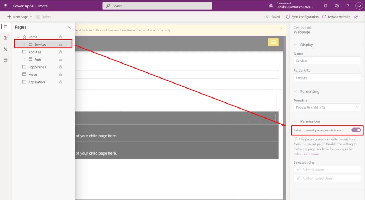This screenshot has width=365, height=200.
Task: Select the Home page
Action: tap(32, 37)
